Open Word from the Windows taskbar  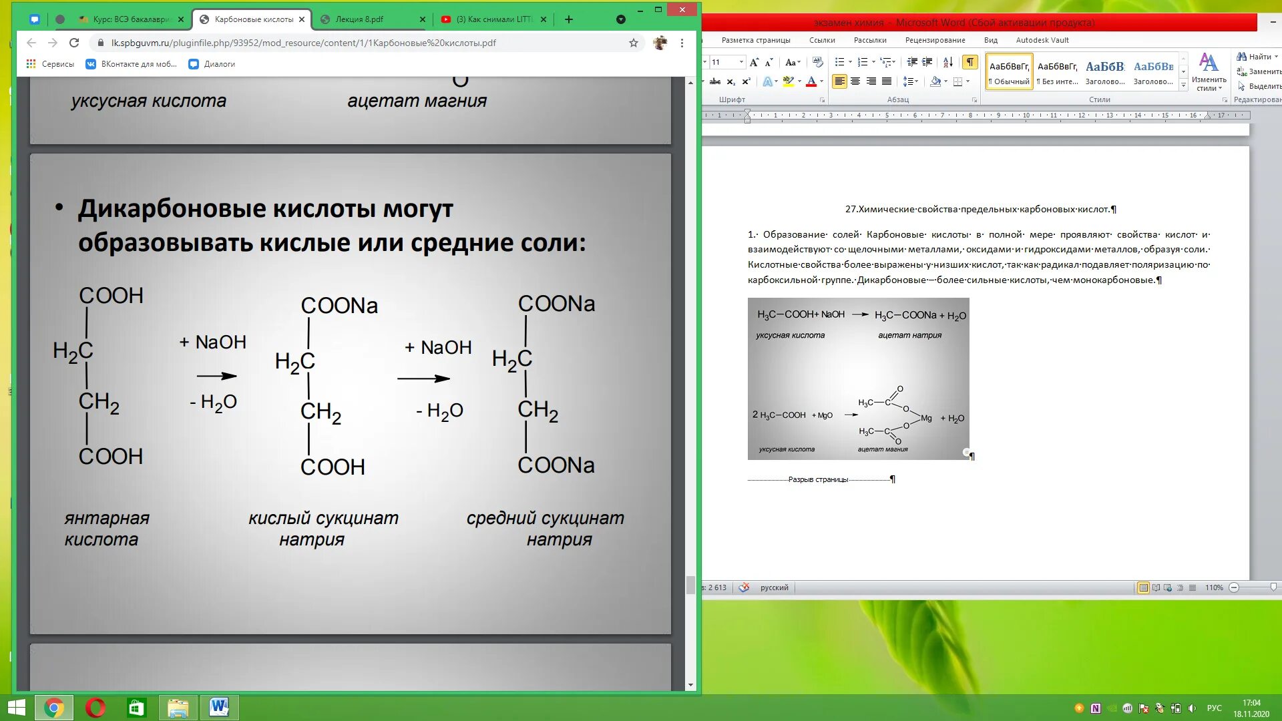point(219,707)
